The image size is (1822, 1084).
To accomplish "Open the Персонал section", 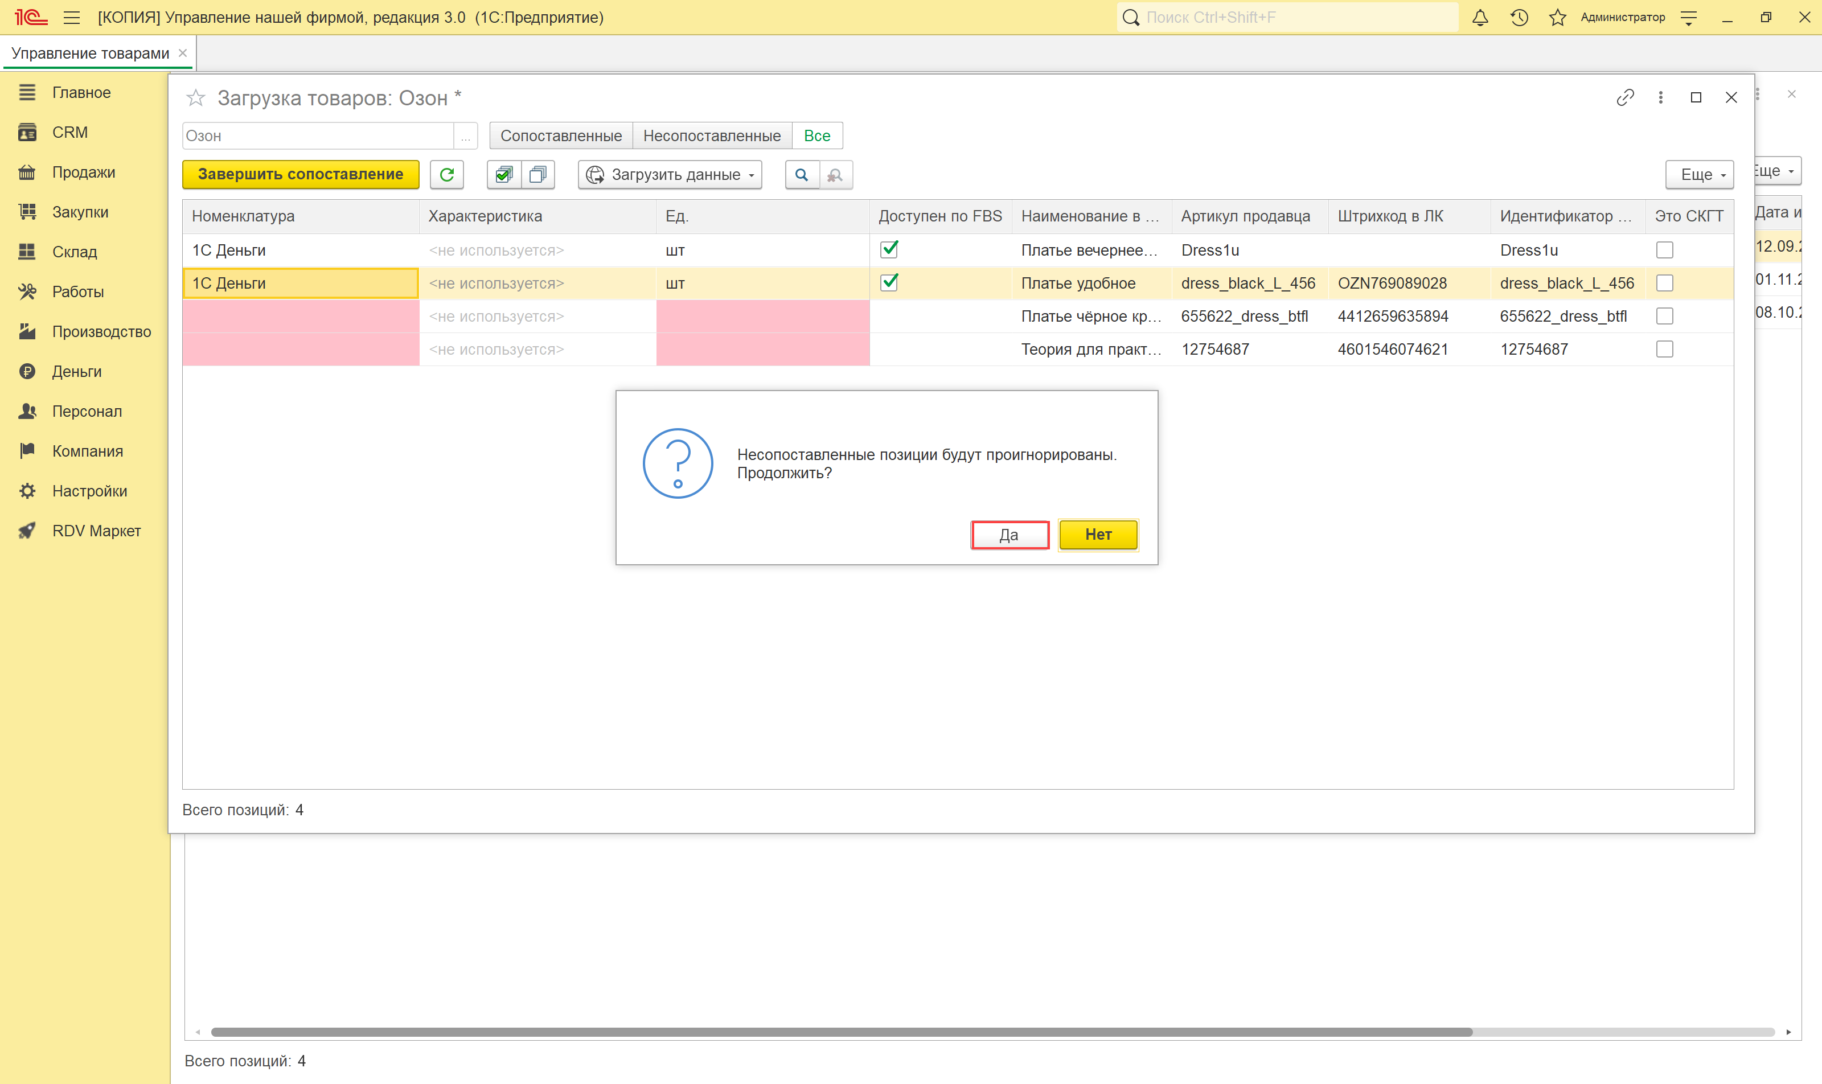I will 87,411.
